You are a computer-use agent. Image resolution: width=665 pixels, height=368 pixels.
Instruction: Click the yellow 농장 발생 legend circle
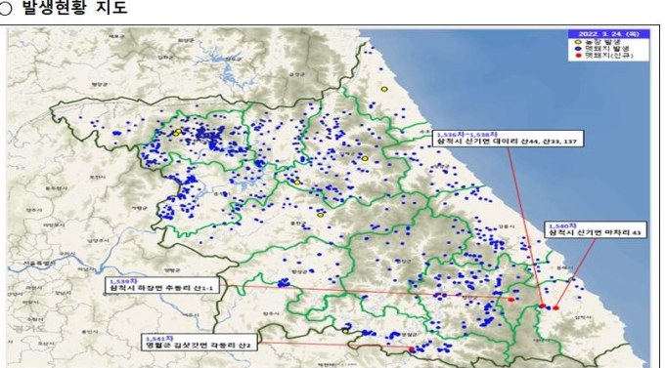tap(578, 42)
